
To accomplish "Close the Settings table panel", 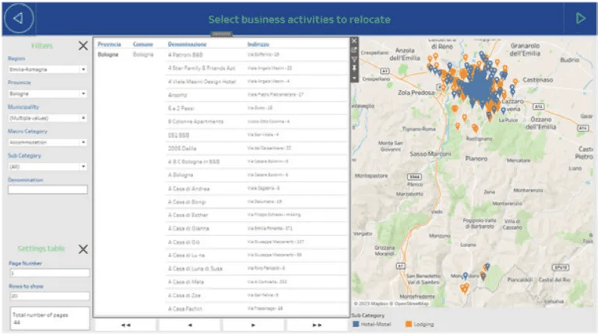I will (x=83, y=249).
